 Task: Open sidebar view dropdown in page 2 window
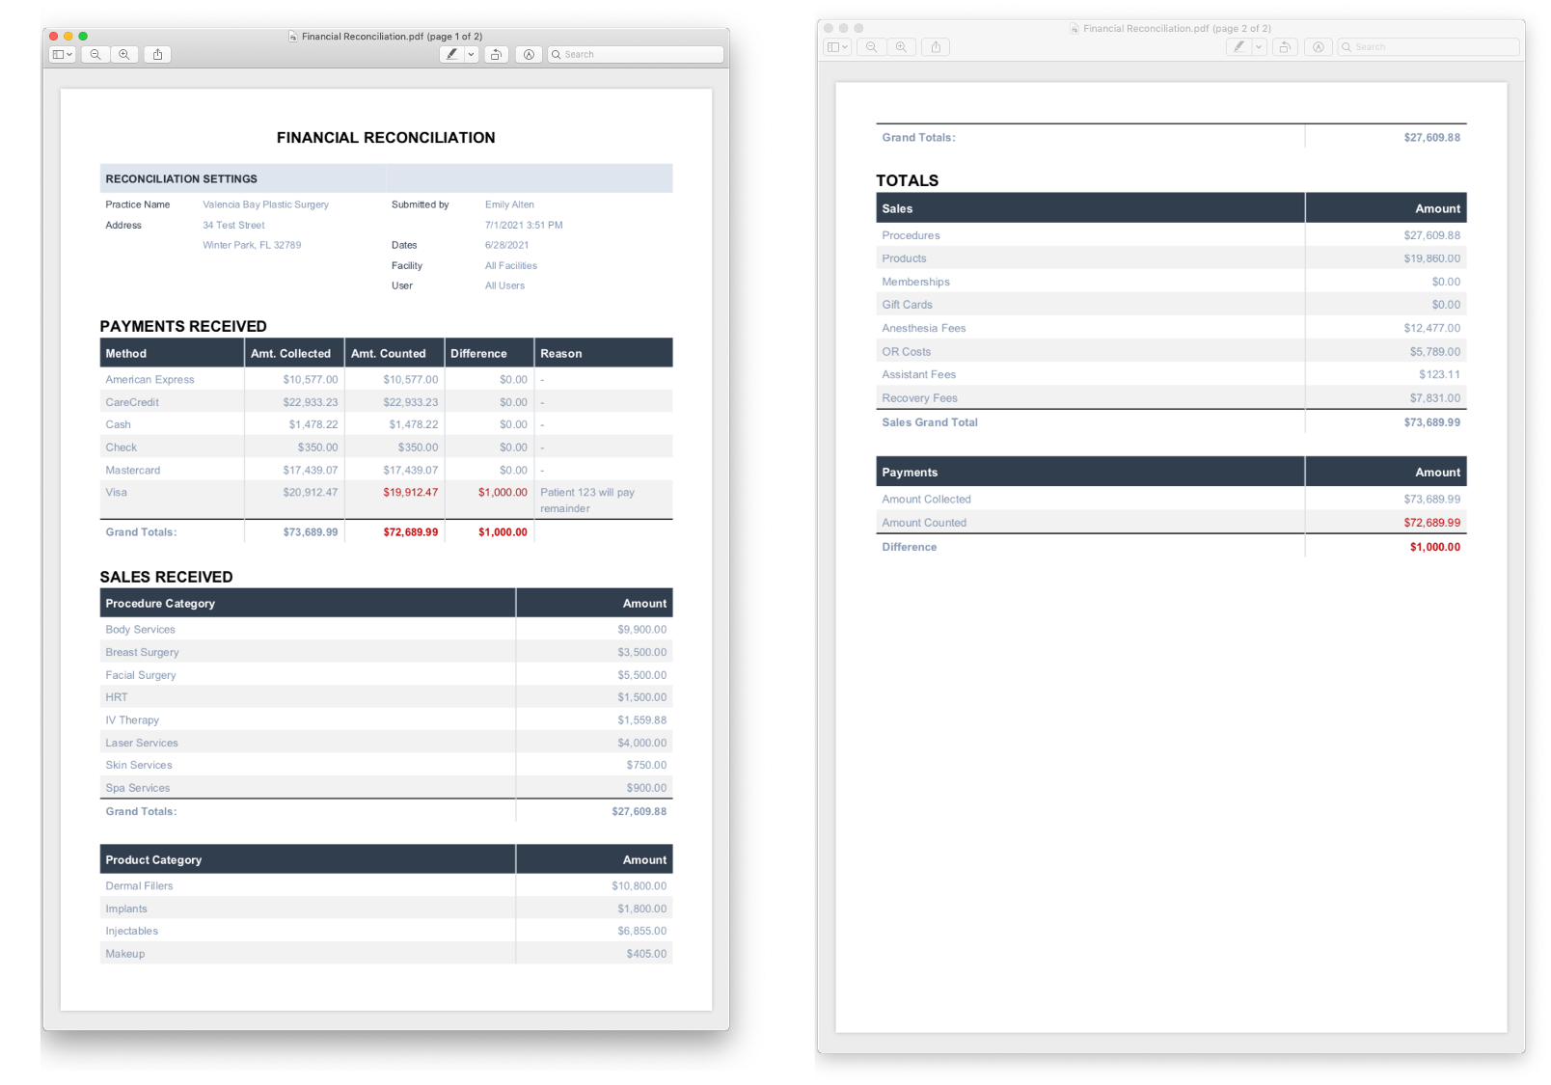(x=837, y=47)
